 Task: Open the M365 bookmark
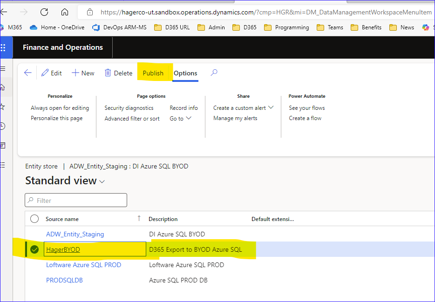coord(11,27)
